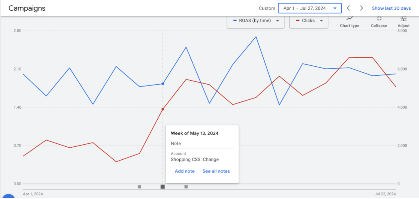The height and width of the screenshot is (199, 419).
Task: Go to next date range
Action: tap(362, 8)
